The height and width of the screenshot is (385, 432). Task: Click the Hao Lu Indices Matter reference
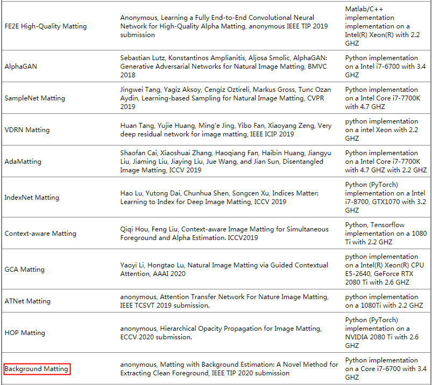219,197
